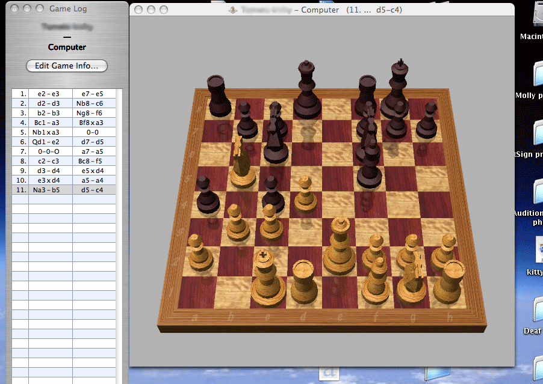543x384 pixels.
Task: Click the black knight on c6
Action: point(276,133)
